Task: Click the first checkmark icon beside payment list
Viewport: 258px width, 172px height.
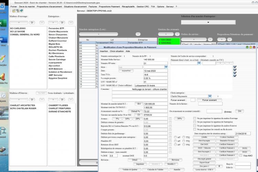Action: tap(235, 67)
